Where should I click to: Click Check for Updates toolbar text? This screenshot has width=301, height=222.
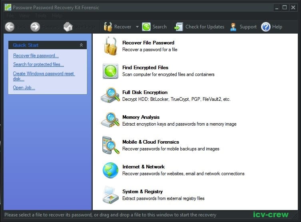(205, 27)
